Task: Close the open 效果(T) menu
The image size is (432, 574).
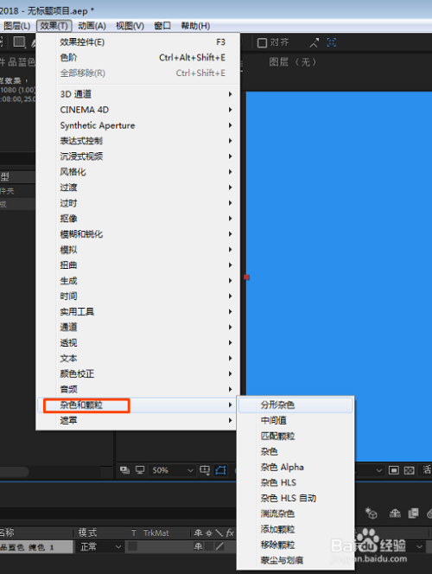Action: (x=54, y=26)
